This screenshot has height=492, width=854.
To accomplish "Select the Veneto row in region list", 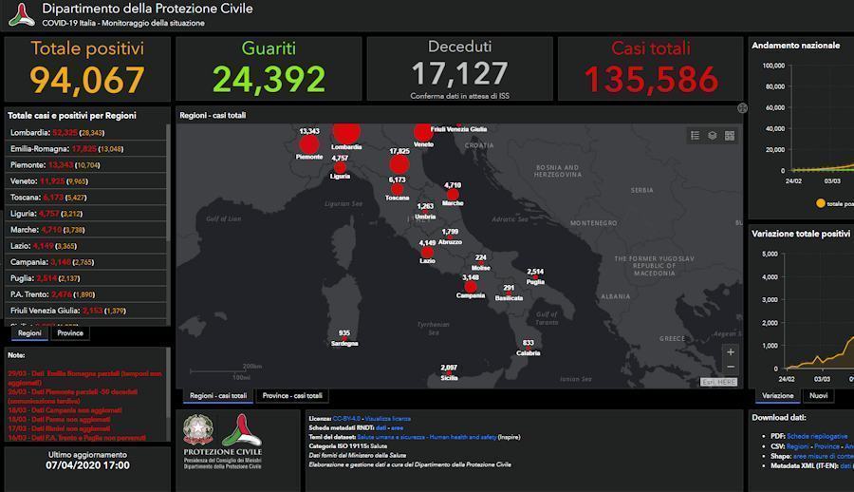I will pyautogui.click(x=86, y=181).
